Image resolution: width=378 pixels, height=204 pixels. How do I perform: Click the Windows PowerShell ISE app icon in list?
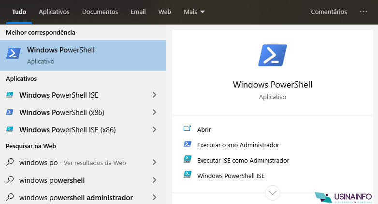[x=10, y=95]
